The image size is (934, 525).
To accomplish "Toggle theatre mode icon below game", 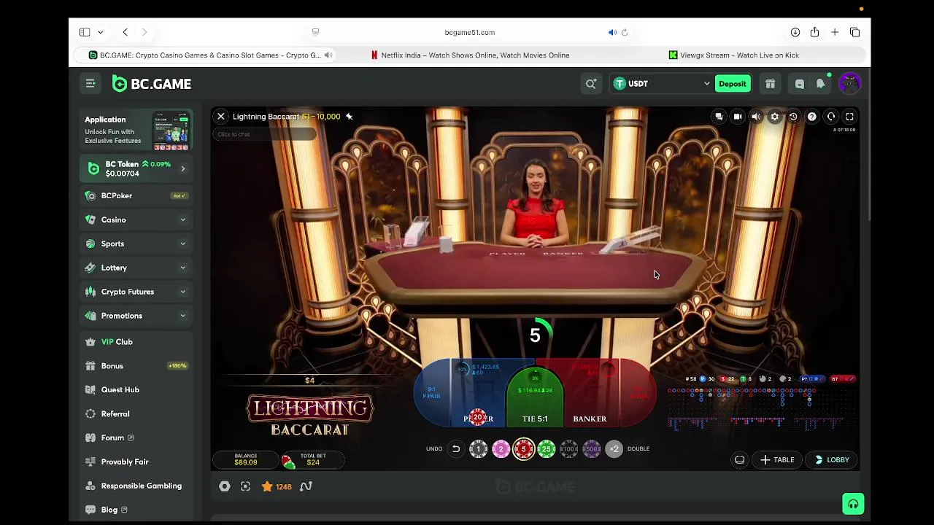I will [225, 486].
